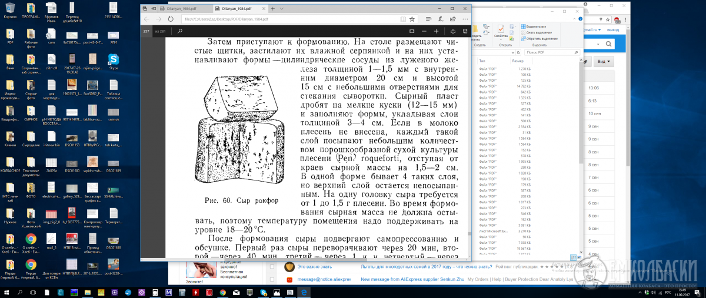
Task: Save the PDF with diskette icon
Action: pyautogui.click(x=465, y=31)
